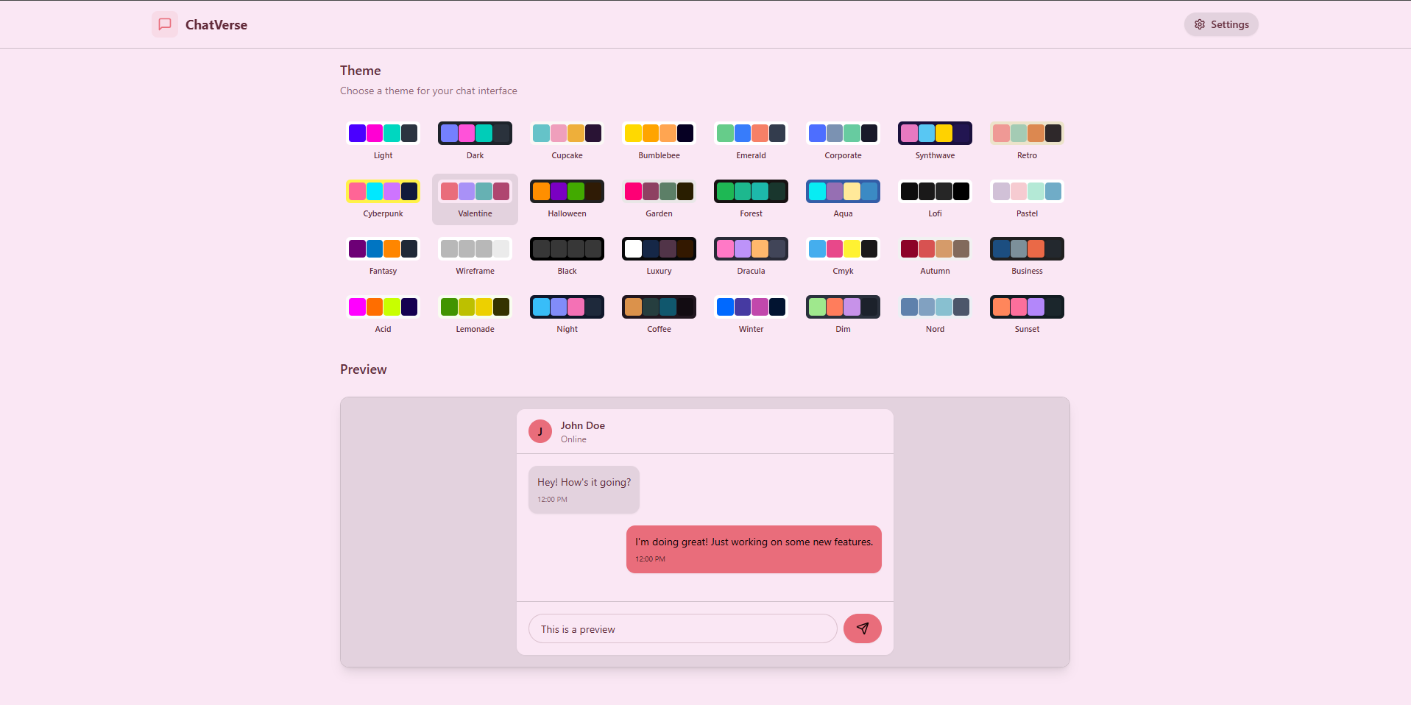The image size is (1411, 705).
Task: Choose the Business theme
Action: (1027, 257)
